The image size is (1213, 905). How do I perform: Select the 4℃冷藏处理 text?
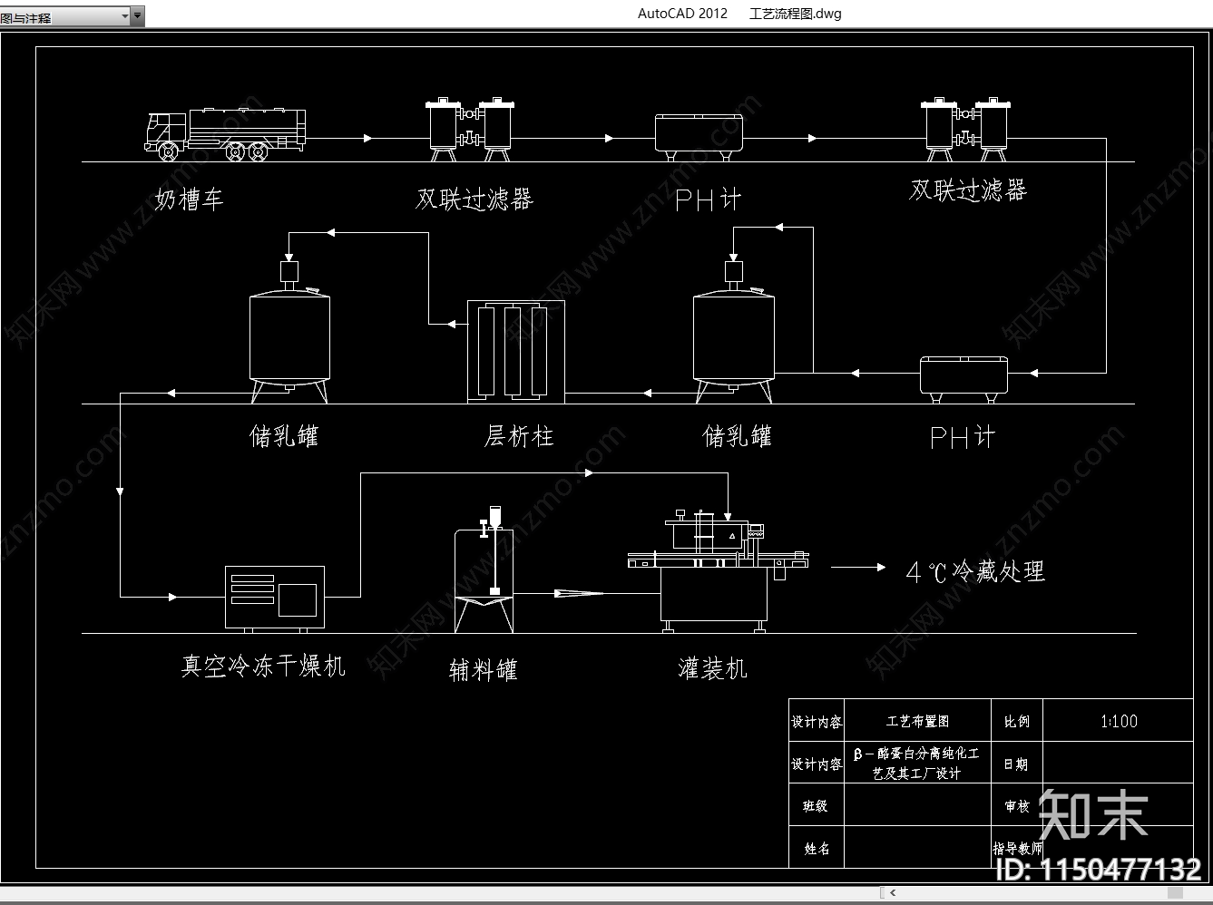click(x=975, y=571)
